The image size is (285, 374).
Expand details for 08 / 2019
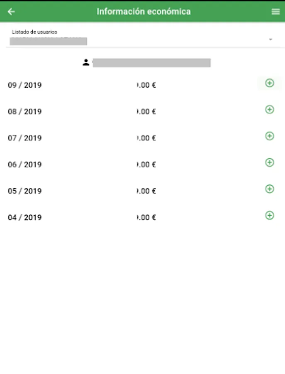270,110
